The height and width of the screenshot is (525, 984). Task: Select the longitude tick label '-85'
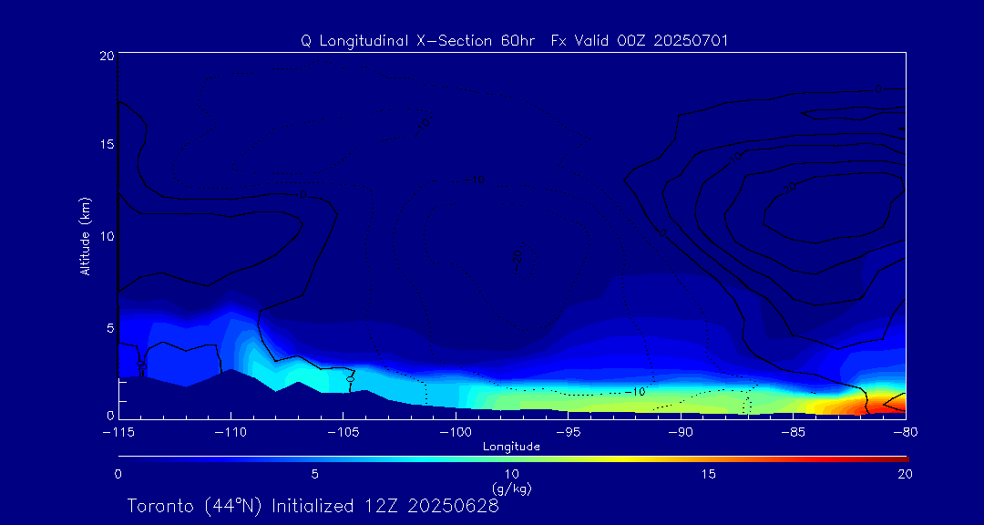pos(793,433)
